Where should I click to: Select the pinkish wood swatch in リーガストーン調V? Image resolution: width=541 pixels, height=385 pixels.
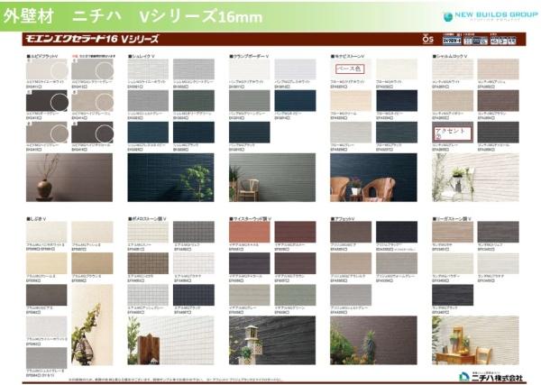(x=453, y=232)
